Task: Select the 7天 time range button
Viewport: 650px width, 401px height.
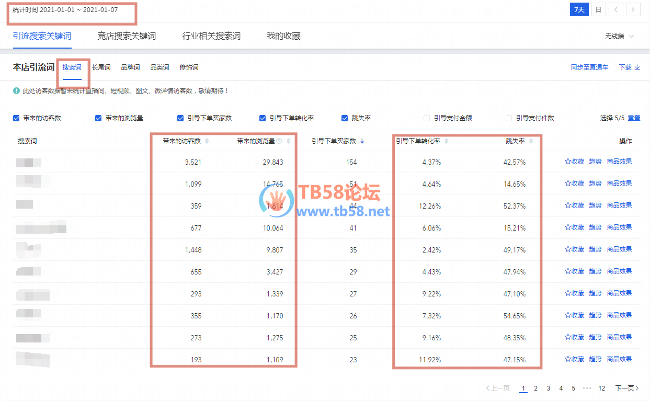Action: click(x=579, y=9)
